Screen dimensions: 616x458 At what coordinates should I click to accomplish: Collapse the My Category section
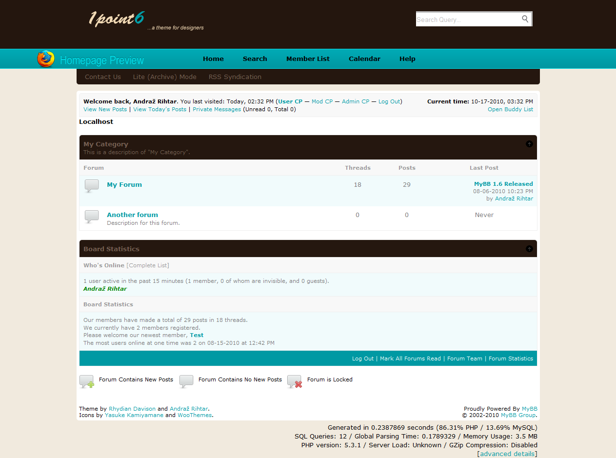[529, 144]
